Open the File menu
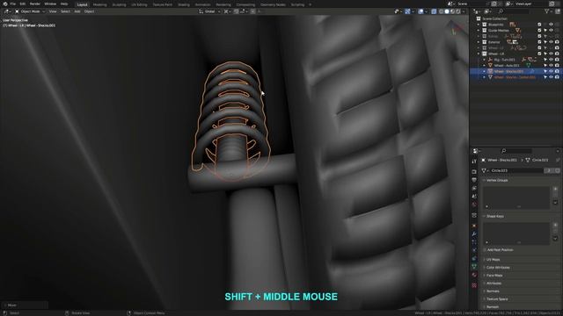 13,4
